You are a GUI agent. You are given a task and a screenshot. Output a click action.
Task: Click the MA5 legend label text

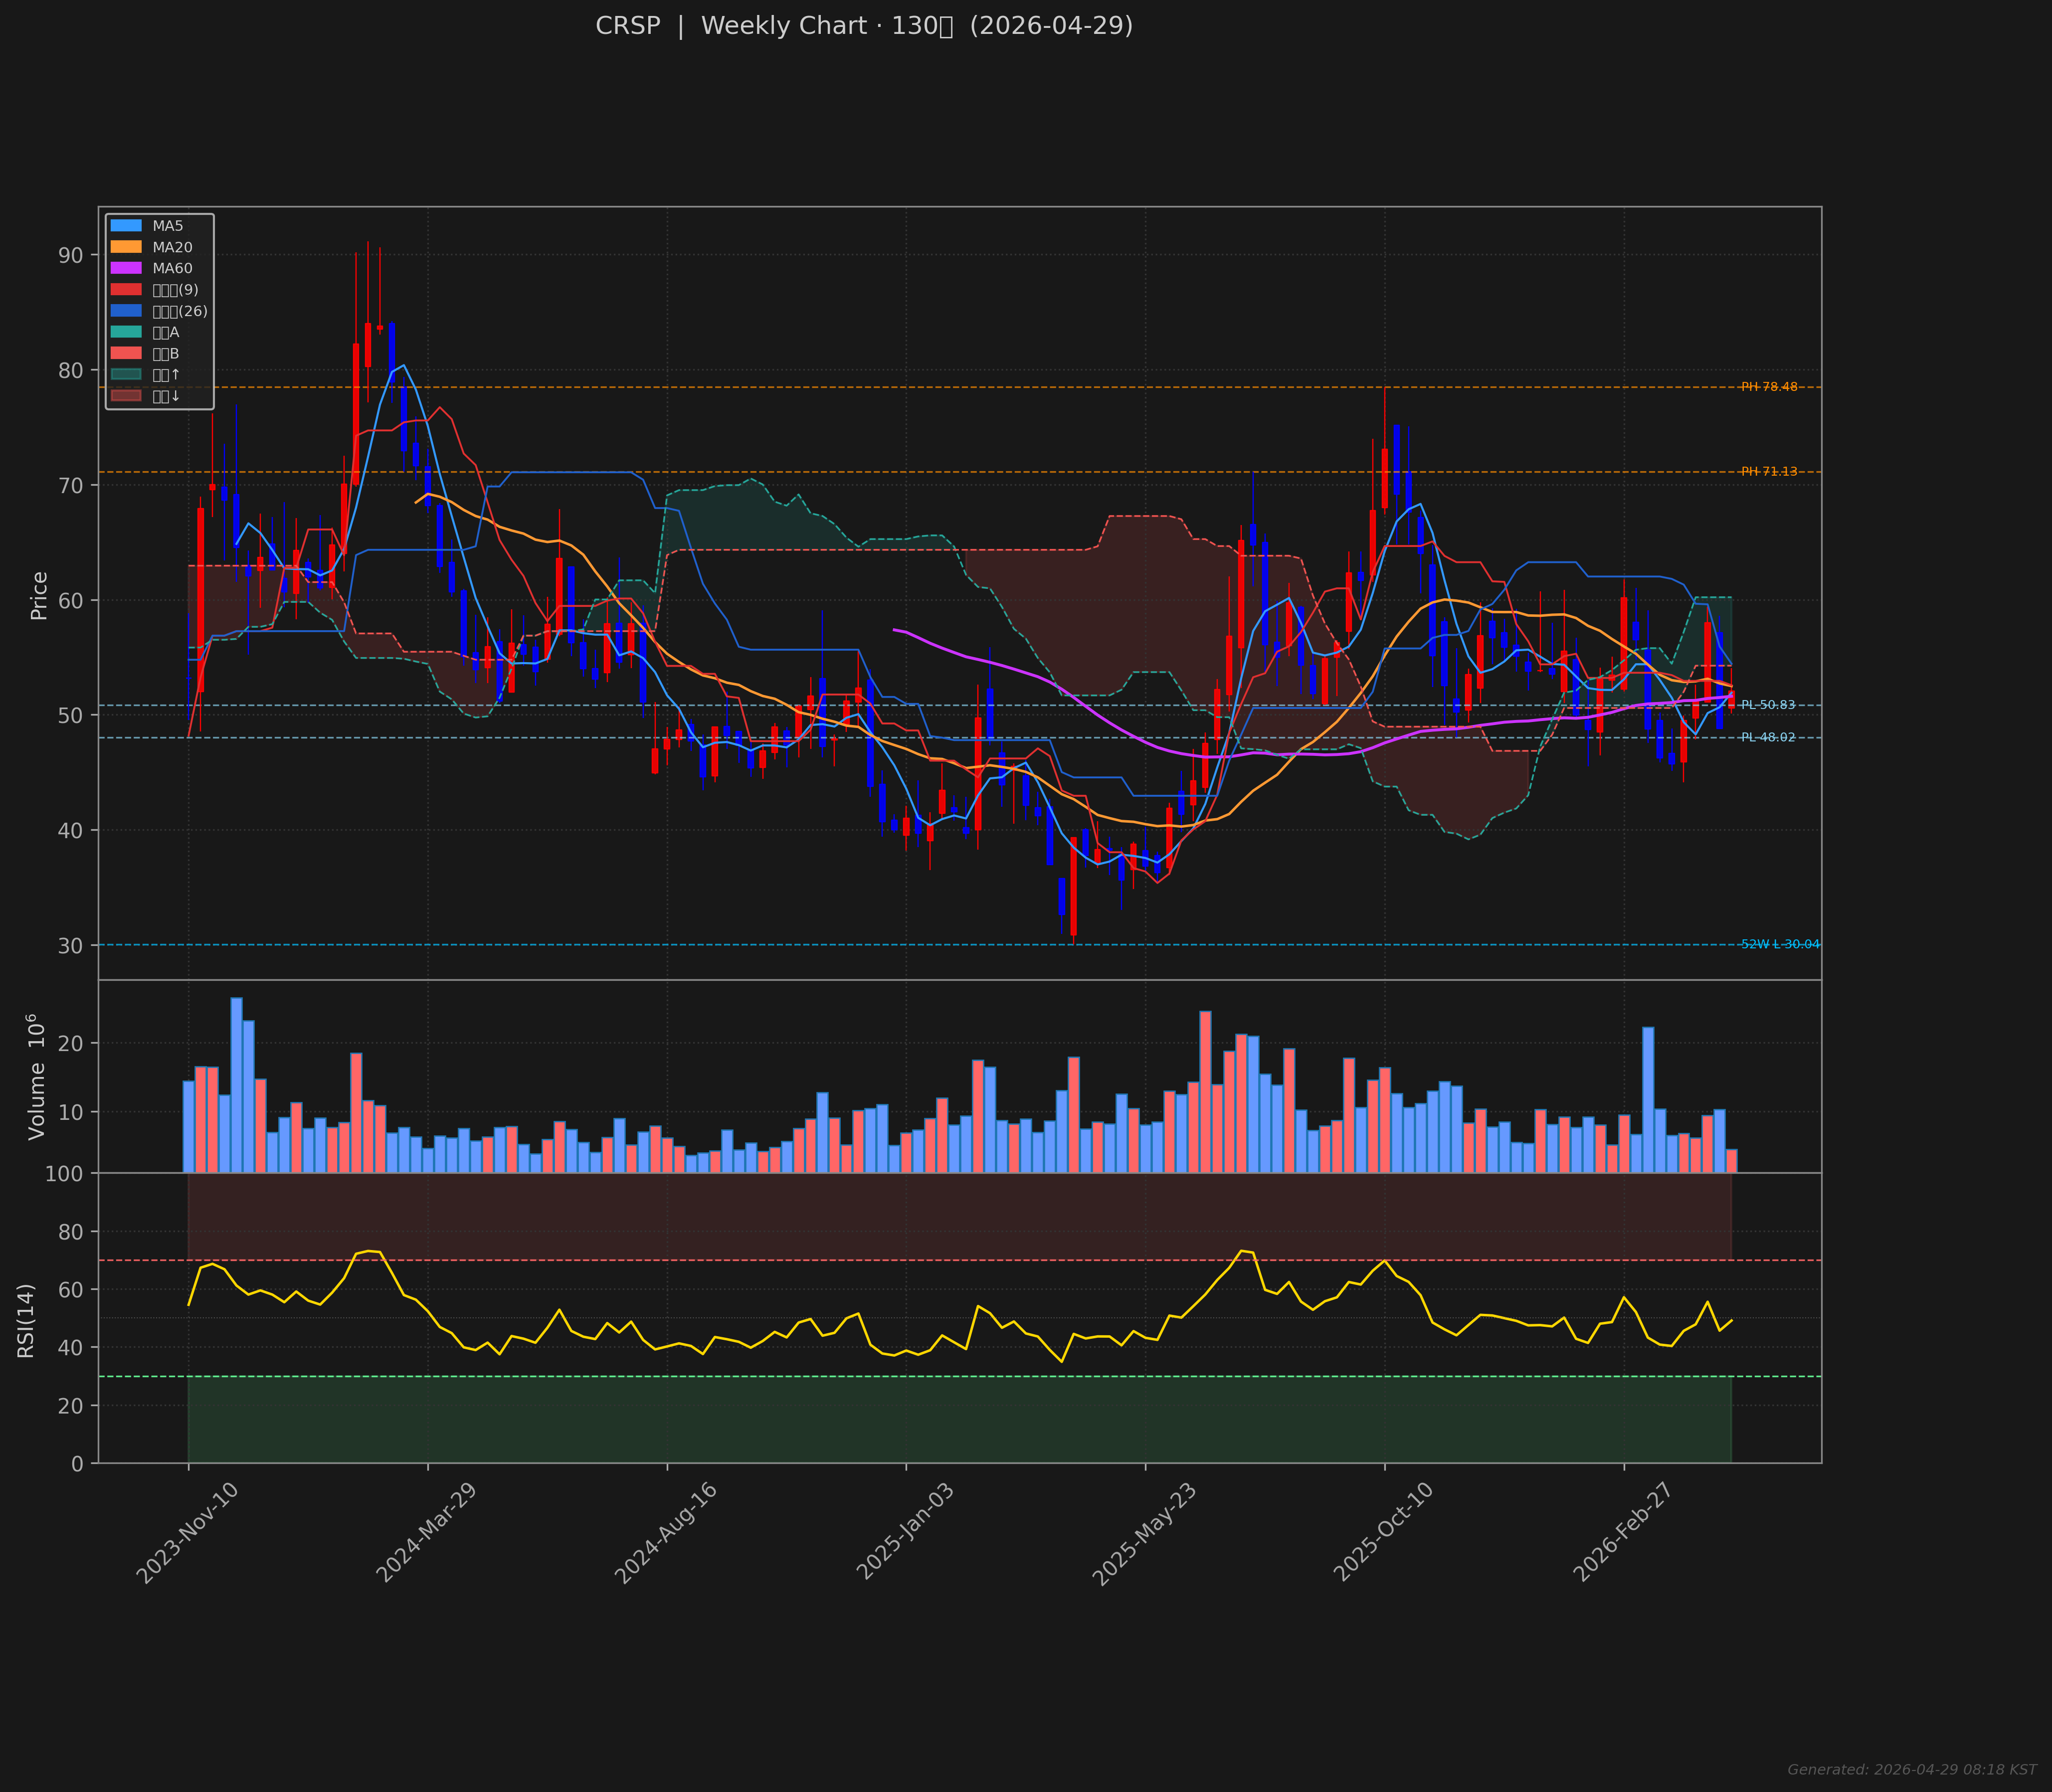(167, 226)
